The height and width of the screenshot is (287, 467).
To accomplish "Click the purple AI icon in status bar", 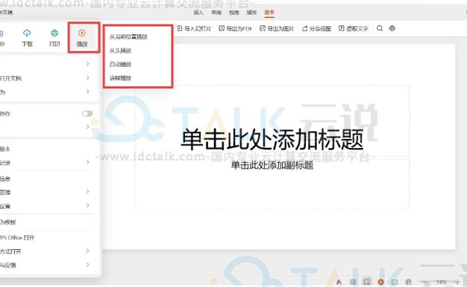I will click(x=339, y=282).
